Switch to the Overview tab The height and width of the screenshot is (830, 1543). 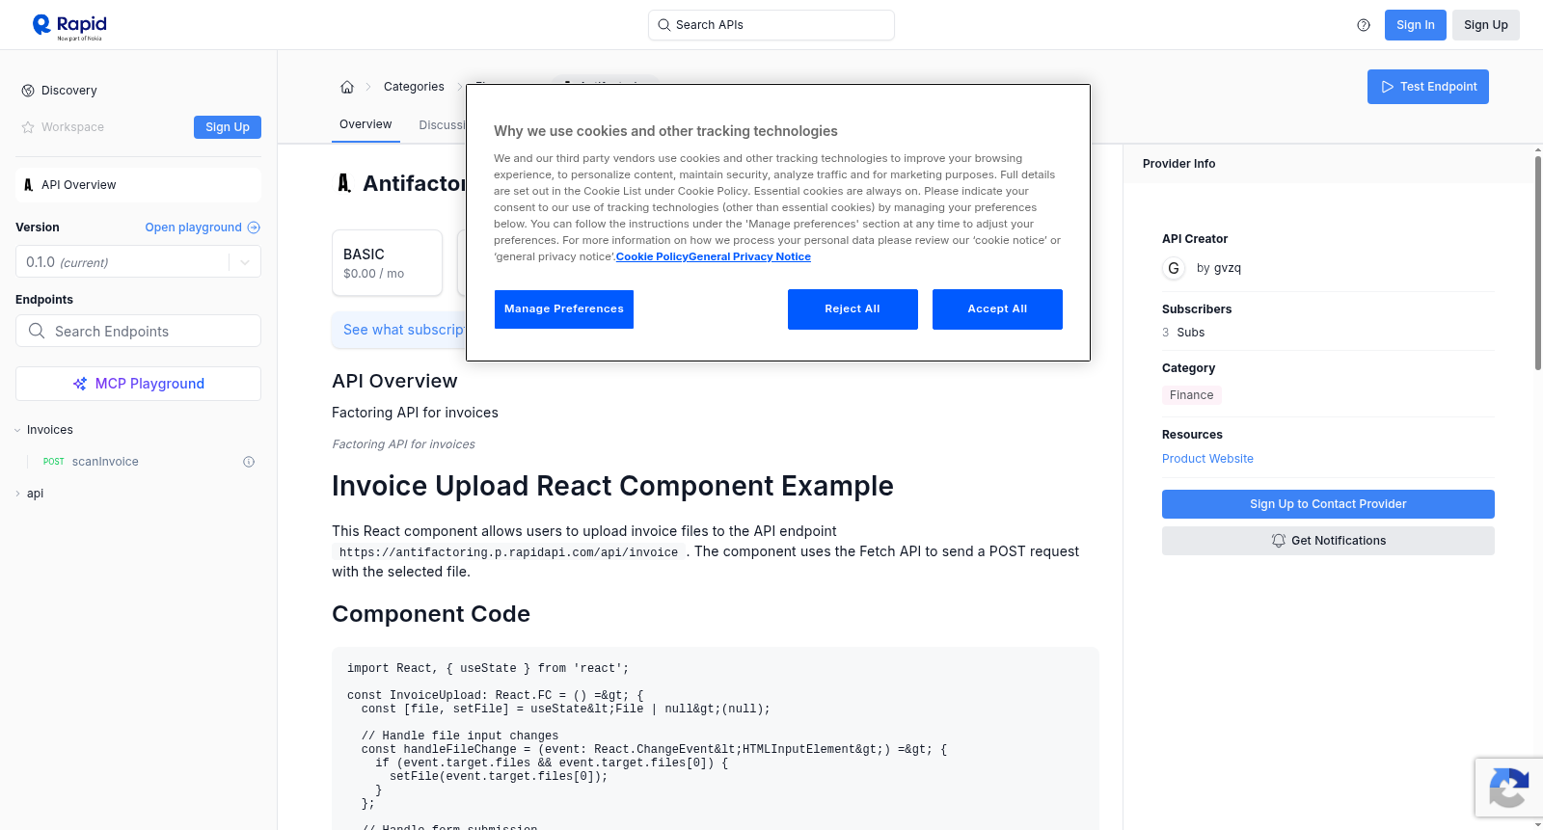pyautogui.click(x=365, y=124)
